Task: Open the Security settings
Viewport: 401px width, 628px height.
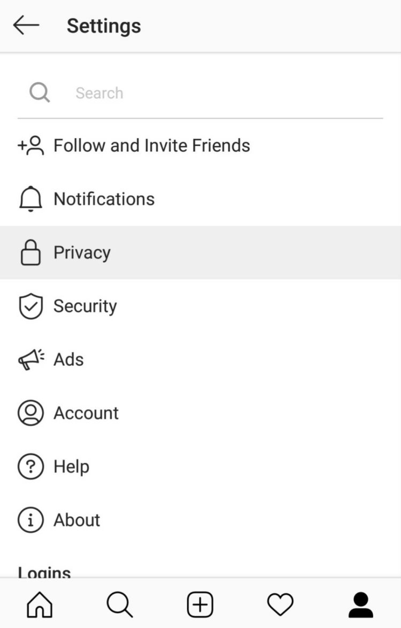Action: (85, 306)
